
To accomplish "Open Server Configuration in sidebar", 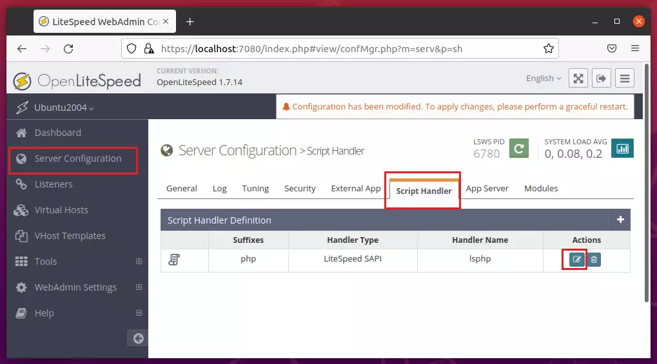I will tap(77, 158).
